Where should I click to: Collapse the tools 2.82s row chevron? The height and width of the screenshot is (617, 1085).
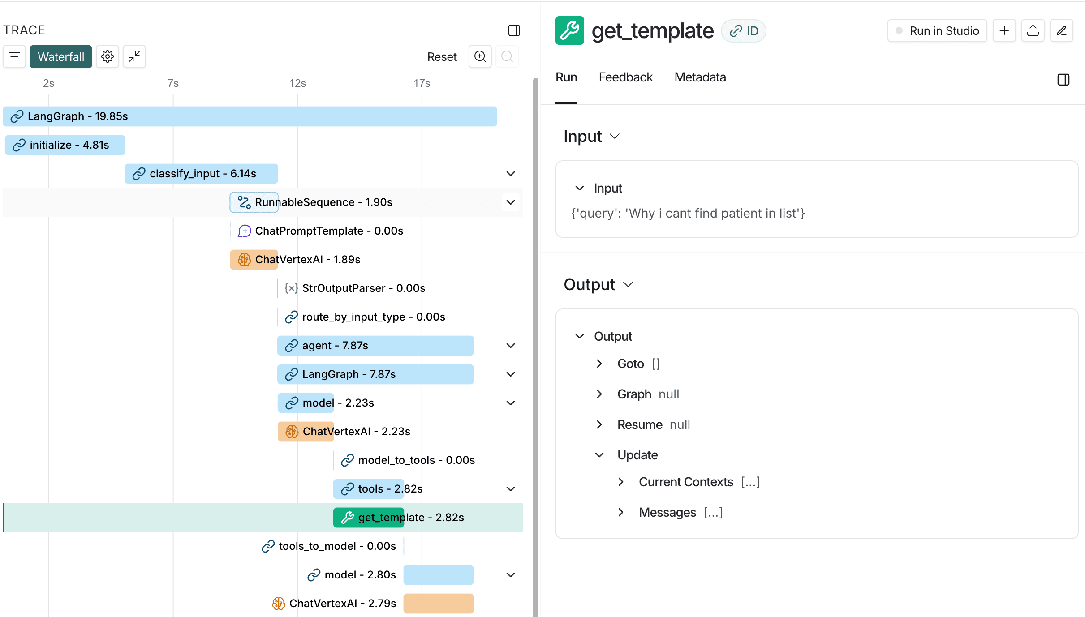511,489
